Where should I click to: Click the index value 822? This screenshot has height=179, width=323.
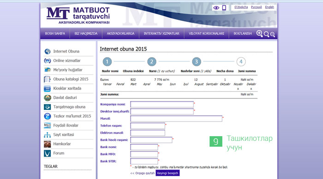pos(133,80)
